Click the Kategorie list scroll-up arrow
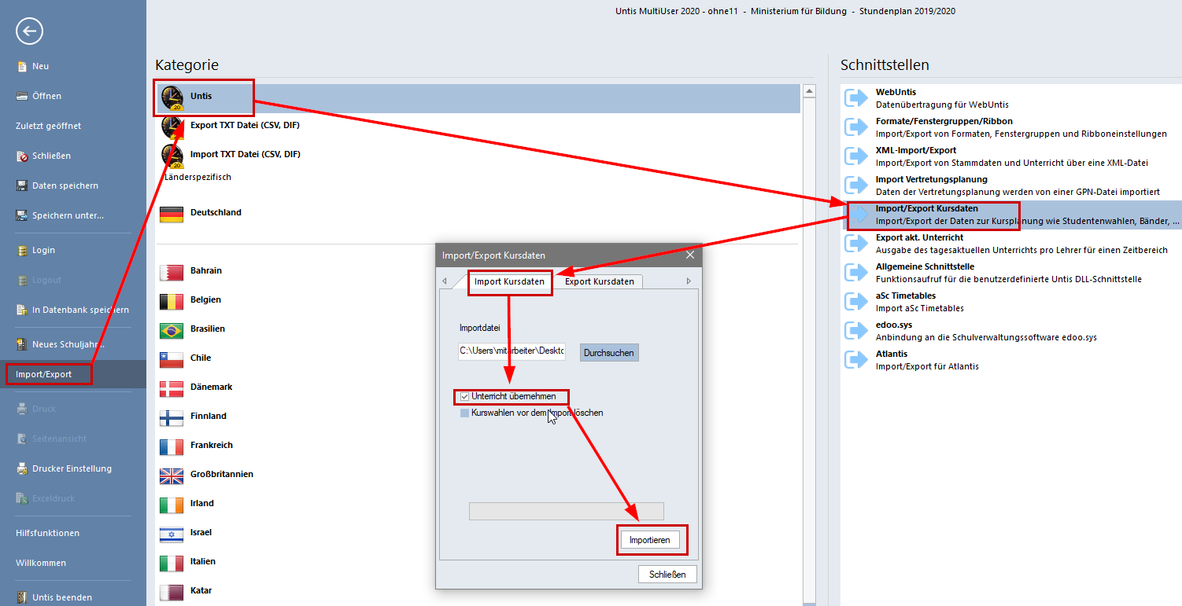 pos(808,90)
